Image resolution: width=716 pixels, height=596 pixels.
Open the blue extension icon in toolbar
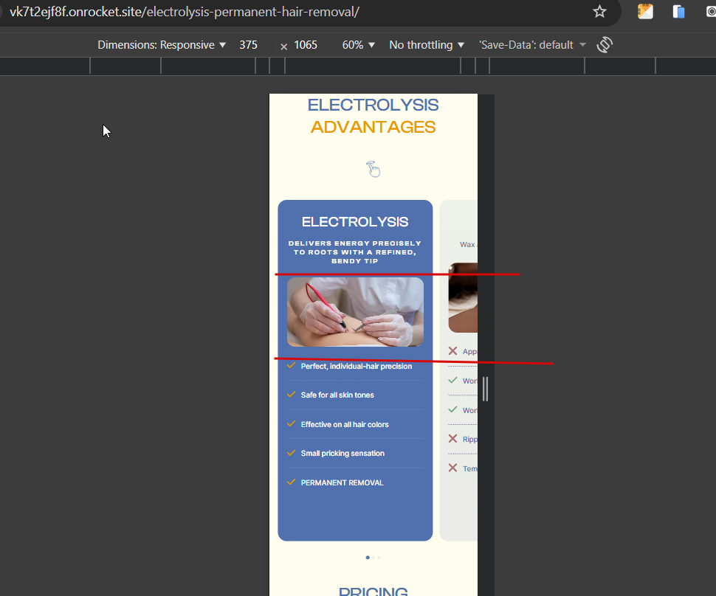tap(678, 11)
